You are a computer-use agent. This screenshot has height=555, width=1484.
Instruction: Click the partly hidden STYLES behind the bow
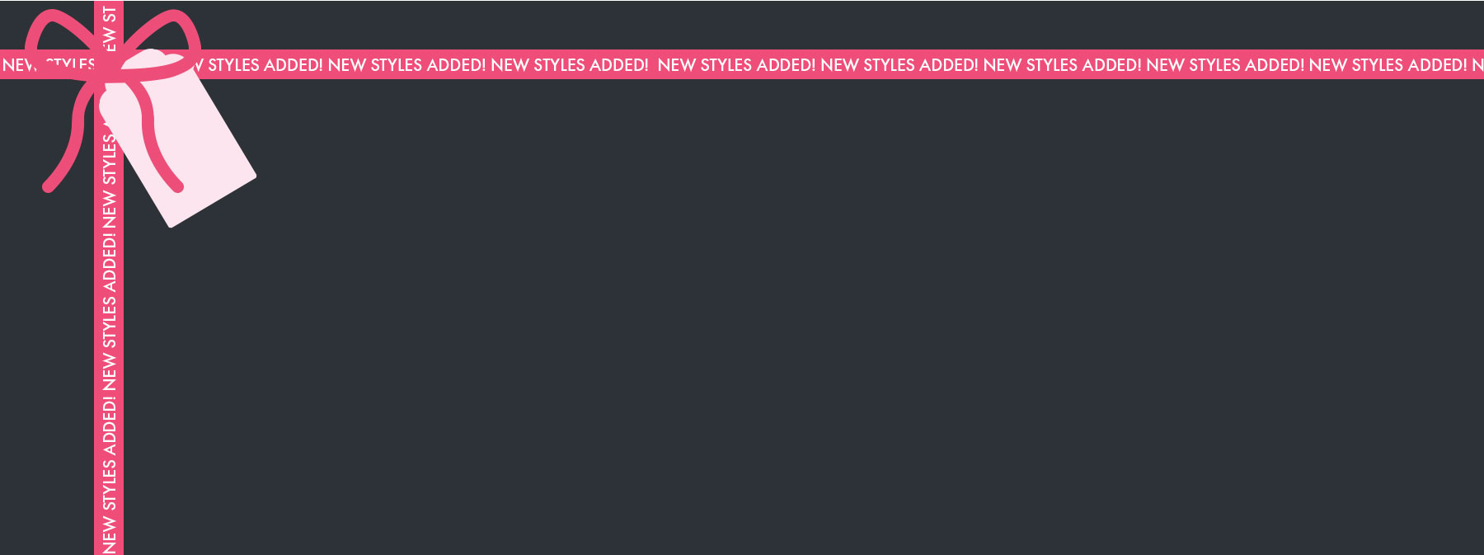click(x=69, y=64)
